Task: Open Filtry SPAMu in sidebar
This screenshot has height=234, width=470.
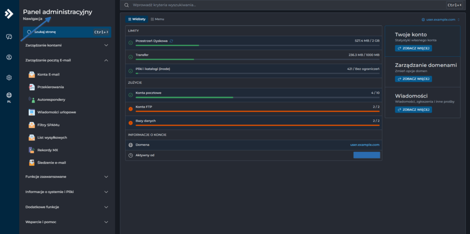Action: coord(49,125)
